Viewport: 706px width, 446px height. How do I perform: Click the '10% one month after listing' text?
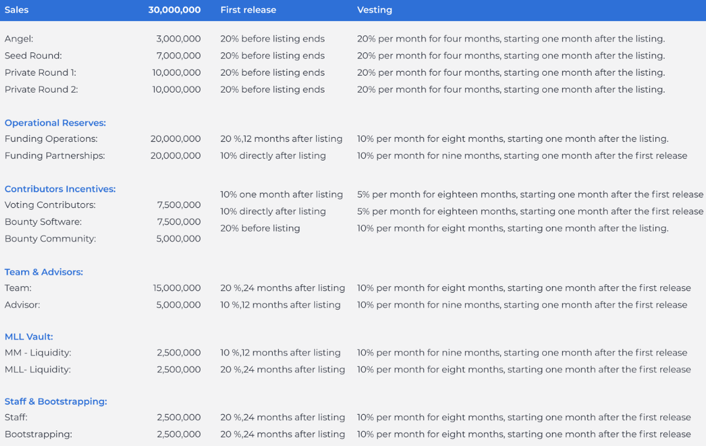point(281,195)
